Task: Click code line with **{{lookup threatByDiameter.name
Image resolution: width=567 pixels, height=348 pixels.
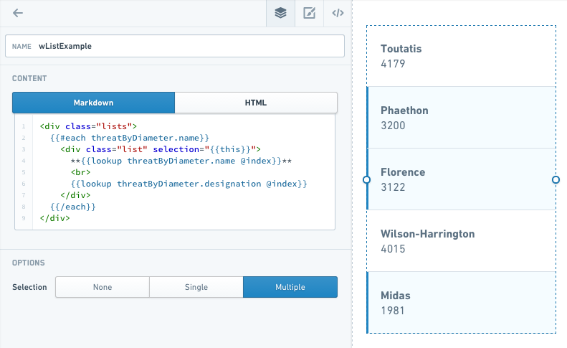Action: tap(181, 161)
